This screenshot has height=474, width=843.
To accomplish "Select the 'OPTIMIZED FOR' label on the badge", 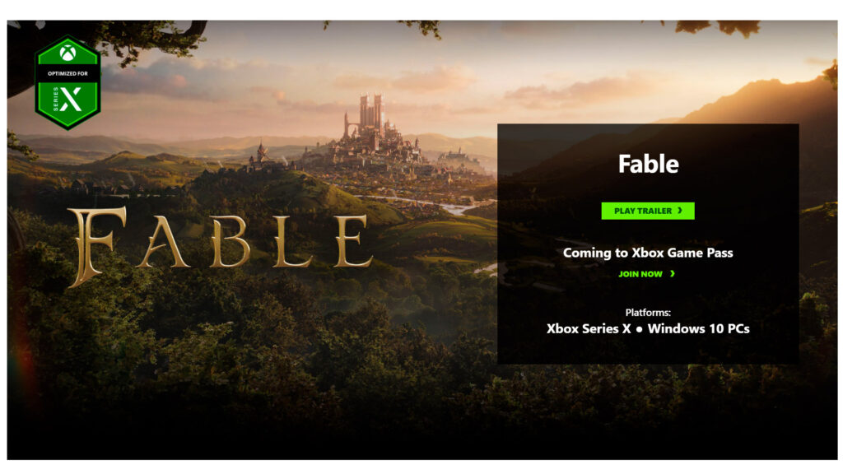I will click(68, 73).
